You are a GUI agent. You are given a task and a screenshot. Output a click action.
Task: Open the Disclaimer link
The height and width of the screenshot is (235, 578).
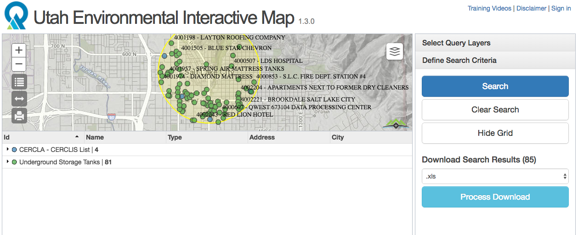[x=532, y=8]
